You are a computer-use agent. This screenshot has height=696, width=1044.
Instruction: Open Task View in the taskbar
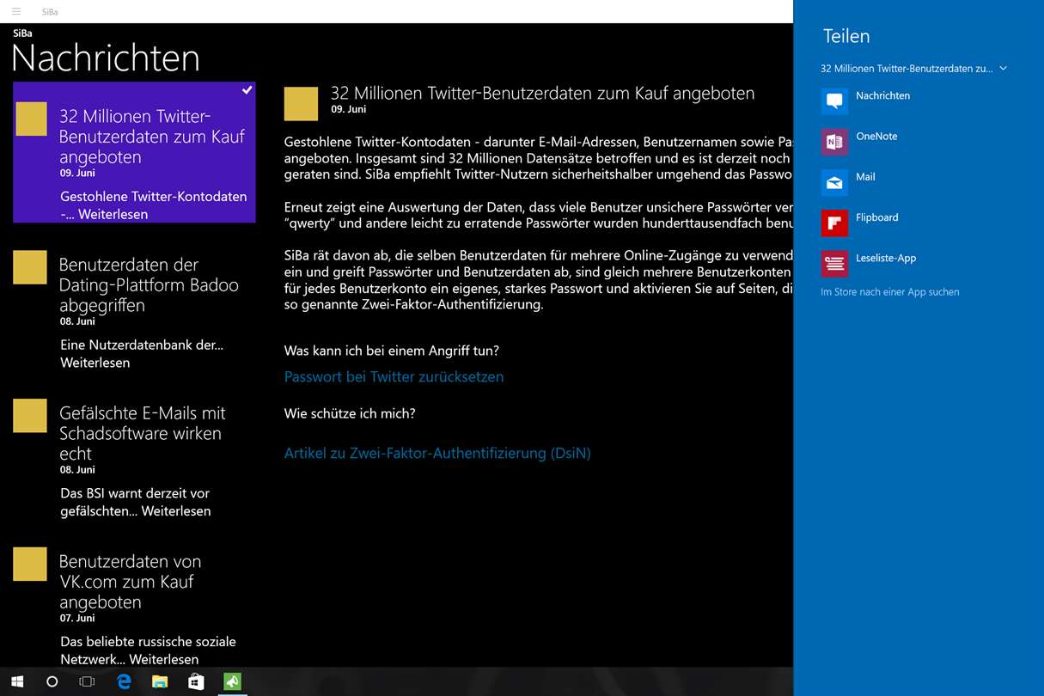[x=87, y=681]
